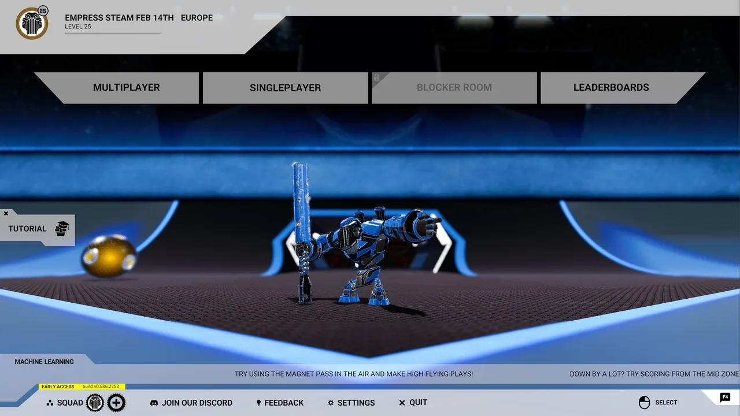The width and height of the screenshot is (740, 416).
Task: Select the squad member avatar icon
Action: 95,403
